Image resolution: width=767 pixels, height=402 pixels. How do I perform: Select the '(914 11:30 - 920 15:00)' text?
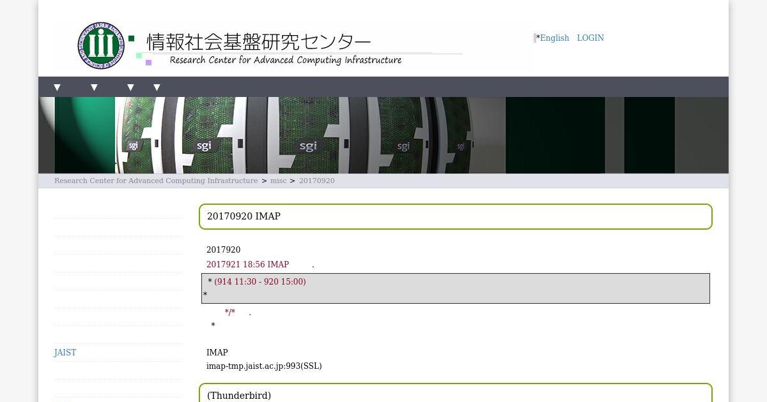[x=260, y=281]
